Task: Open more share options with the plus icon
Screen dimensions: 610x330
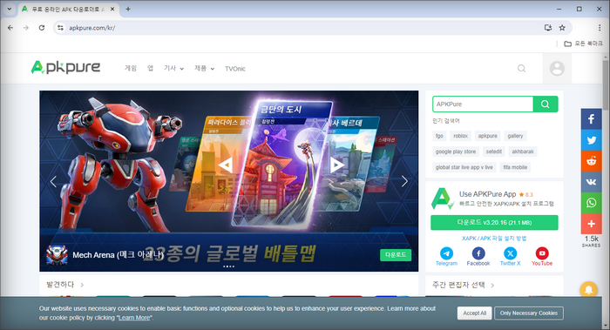Action: (x=591, y=224)
